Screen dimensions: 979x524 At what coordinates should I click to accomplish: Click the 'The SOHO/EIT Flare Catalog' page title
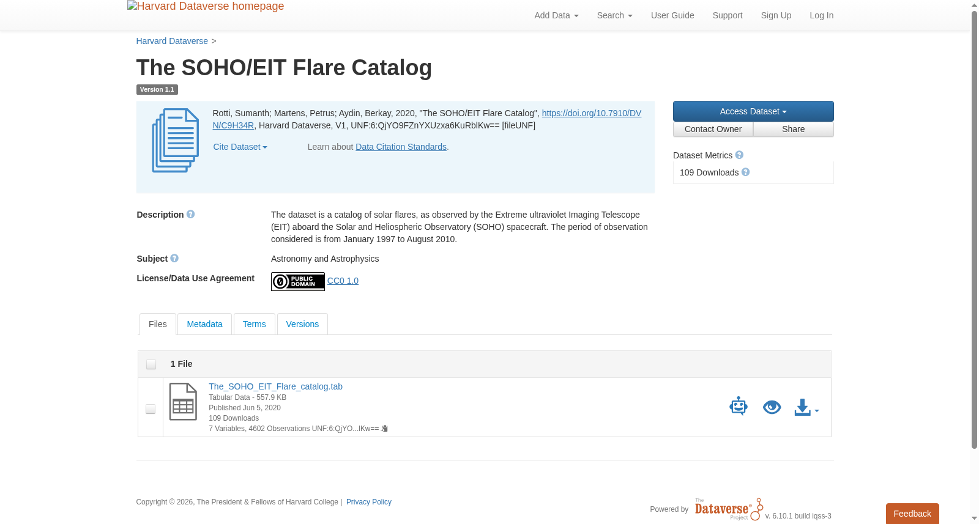(284, 67)
